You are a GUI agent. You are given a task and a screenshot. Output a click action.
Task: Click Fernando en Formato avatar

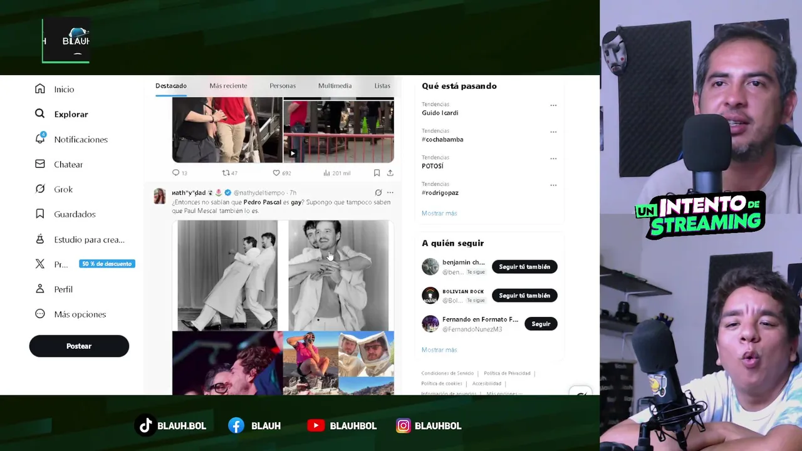point(430,324)
